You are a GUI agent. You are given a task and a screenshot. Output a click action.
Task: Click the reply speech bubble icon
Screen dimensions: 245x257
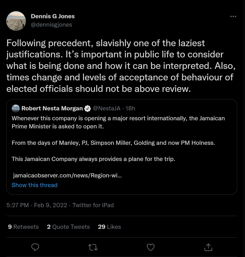coord(35,247)
